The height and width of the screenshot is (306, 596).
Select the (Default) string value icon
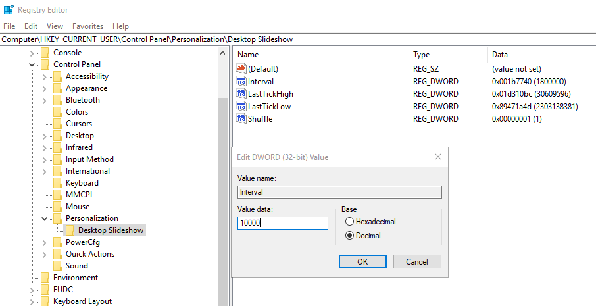point(241,68)
